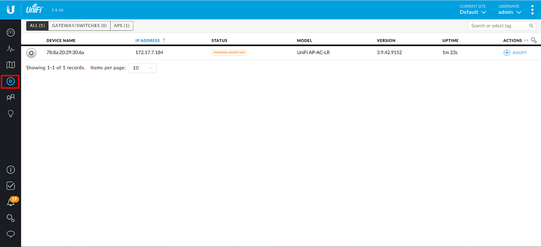Click the Adopt link for the device
The height and width of the screenshot is (247, 541).
(519, 53)
